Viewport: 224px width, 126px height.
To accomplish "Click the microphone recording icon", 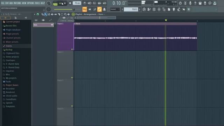I will coord(190,3).
